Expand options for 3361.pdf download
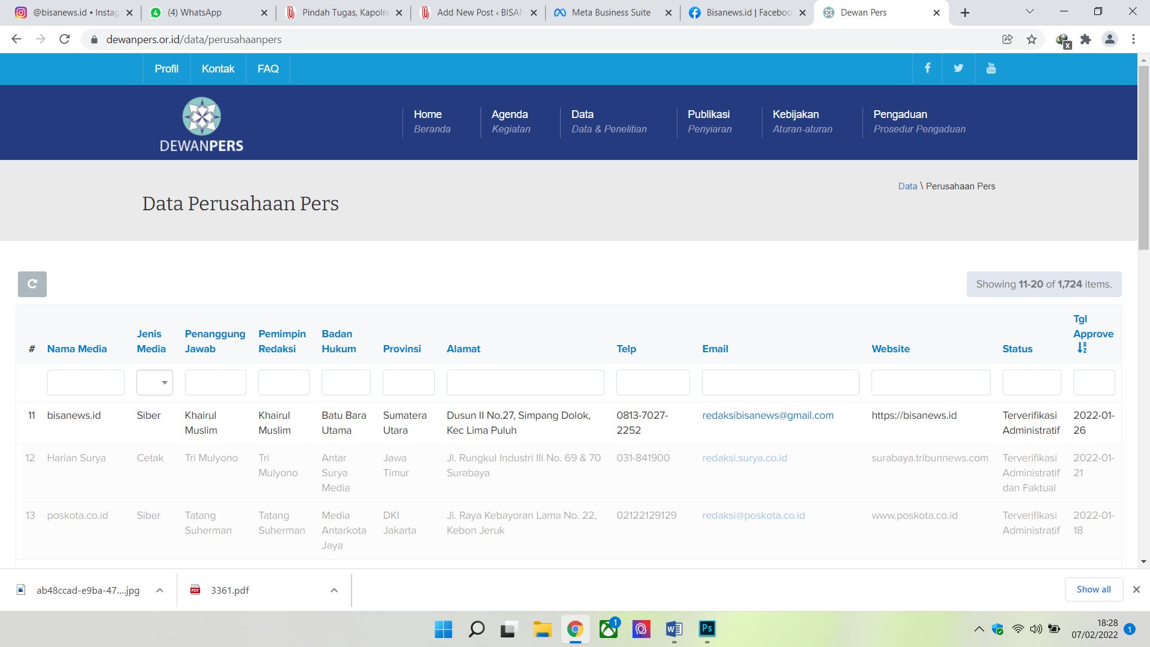1150x647 pixels. [x=334, y=590]
